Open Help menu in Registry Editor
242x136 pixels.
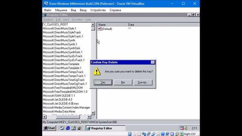point(88,20)
